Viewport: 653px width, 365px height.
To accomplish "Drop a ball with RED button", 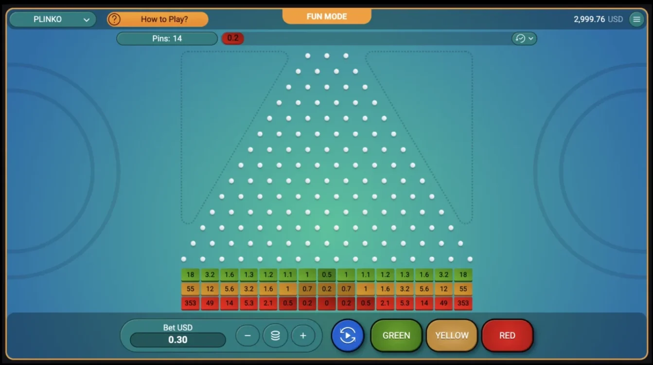I will [x=507, y=335].
